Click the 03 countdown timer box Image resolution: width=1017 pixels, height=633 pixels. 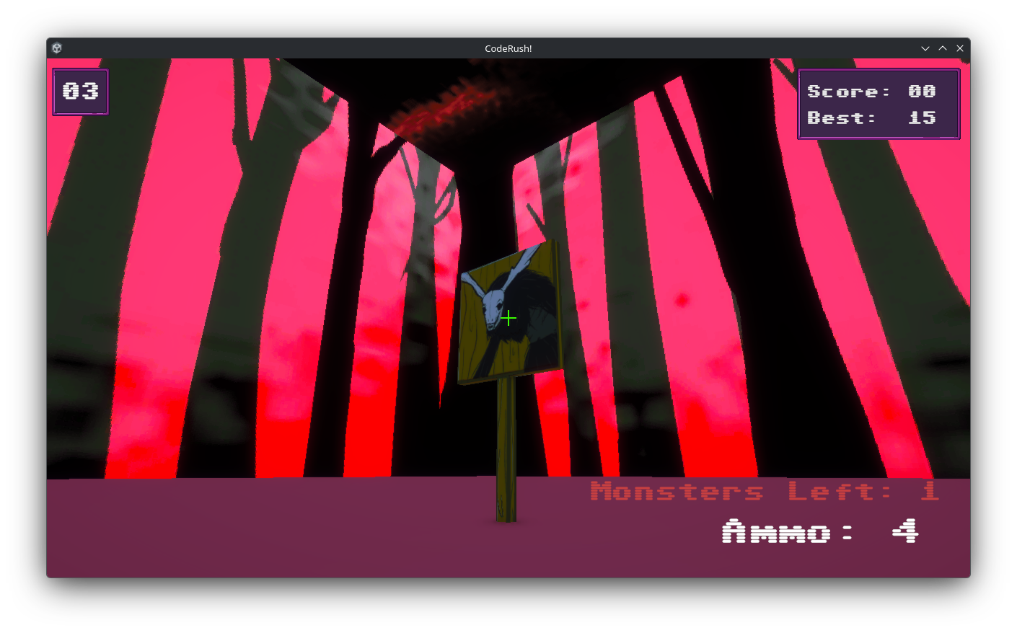[80, 92]
